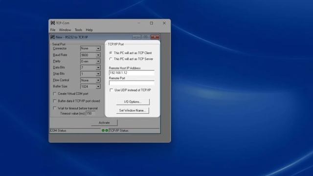This screenshot has width=313, height=176.
Task: Minimize the RS232 to TCP/IP child window
Action: (136, 37)
